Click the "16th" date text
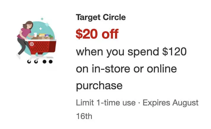211x129 pixels. 84,116
